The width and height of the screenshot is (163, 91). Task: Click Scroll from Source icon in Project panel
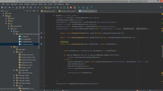[28, 11]
